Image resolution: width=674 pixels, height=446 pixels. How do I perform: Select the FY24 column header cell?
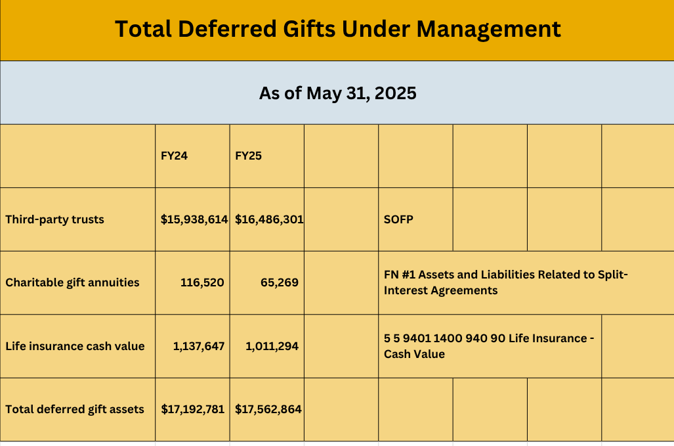tap(175, 156)
